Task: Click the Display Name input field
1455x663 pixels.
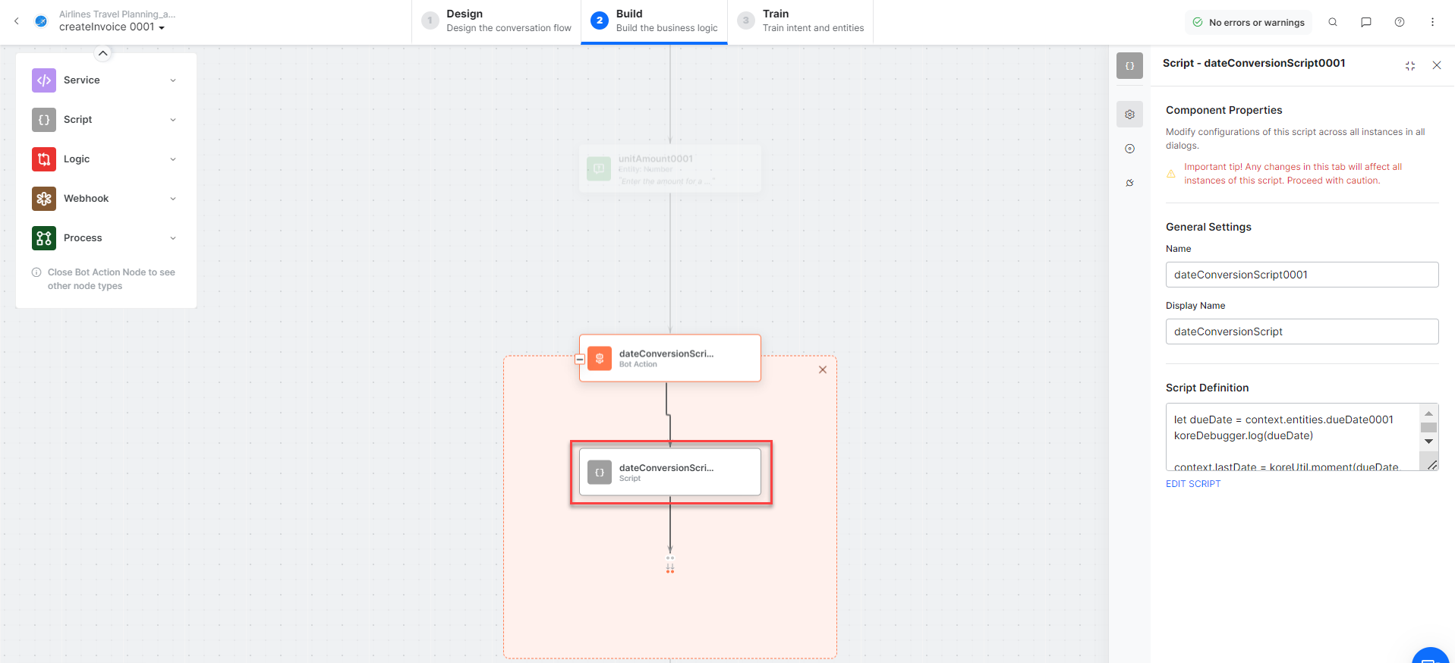Action: [1301, 331]
